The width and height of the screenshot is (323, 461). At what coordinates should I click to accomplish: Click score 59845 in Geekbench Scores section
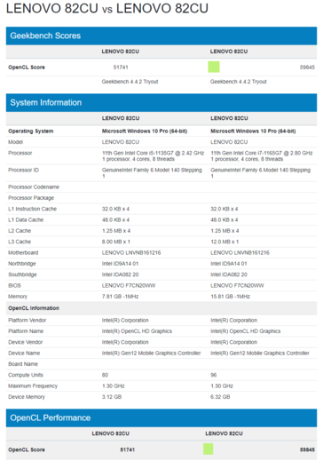[x=307, y=68]
